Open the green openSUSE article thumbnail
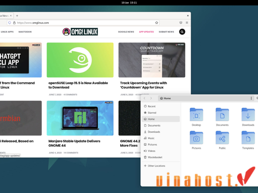This screenshot has height=193, width=258. click(80, 60)
